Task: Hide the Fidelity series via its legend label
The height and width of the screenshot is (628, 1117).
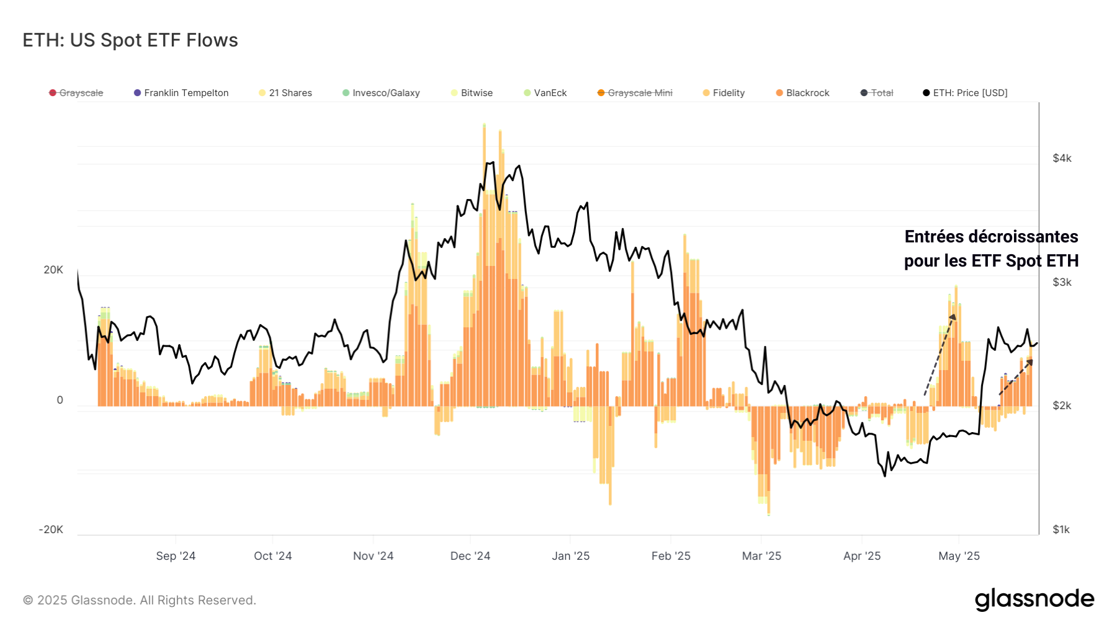Action: [x=729, y=93]
